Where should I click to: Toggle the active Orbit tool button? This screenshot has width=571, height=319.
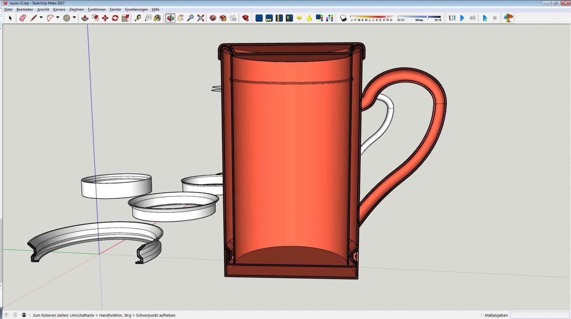(x=170, y=18)
